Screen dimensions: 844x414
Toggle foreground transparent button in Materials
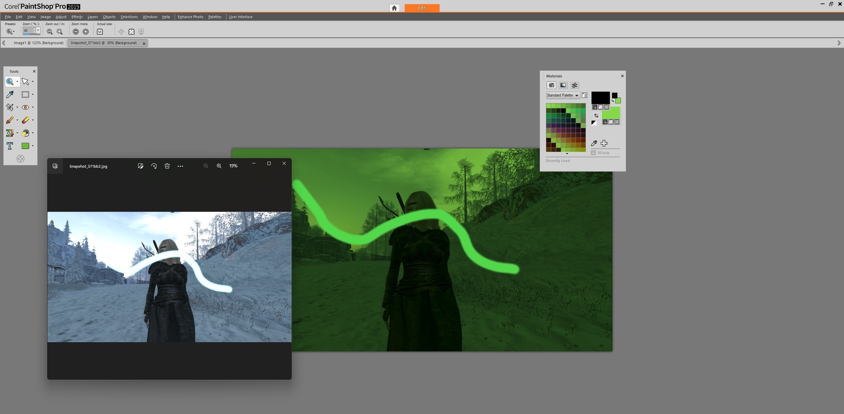[607, 107]
